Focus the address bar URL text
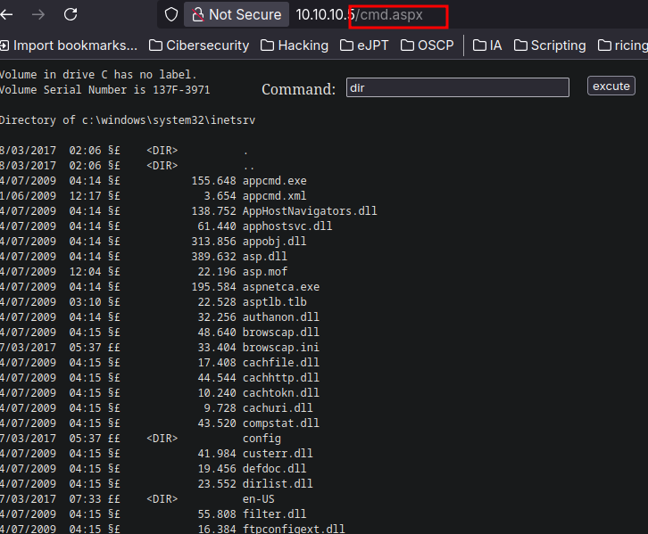The image size is (648, 534). pos(359,15)
